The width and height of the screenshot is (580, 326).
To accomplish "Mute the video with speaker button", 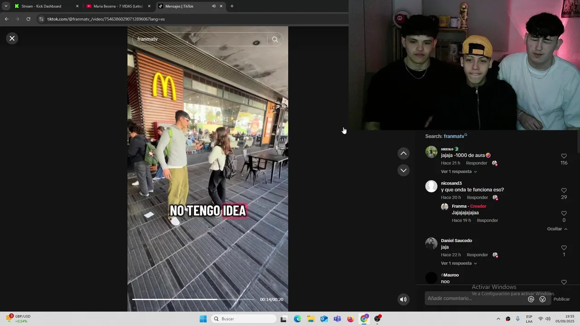I will (x=403, y=299).
